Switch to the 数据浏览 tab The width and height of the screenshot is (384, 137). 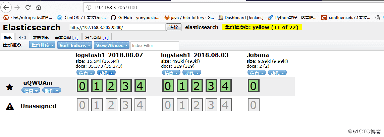40,37
